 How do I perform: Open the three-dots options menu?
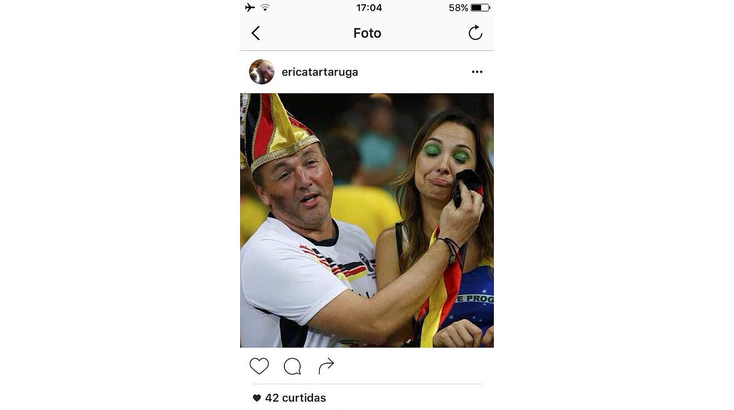pos(477,72)
